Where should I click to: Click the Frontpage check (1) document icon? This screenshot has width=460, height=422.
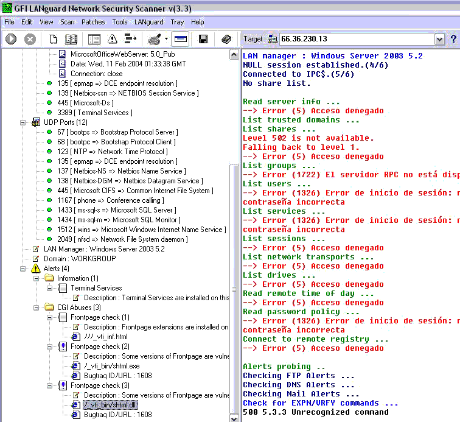(x=63, y=317)
